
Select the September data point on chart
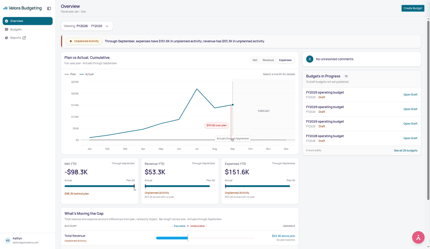pos(233,105)
